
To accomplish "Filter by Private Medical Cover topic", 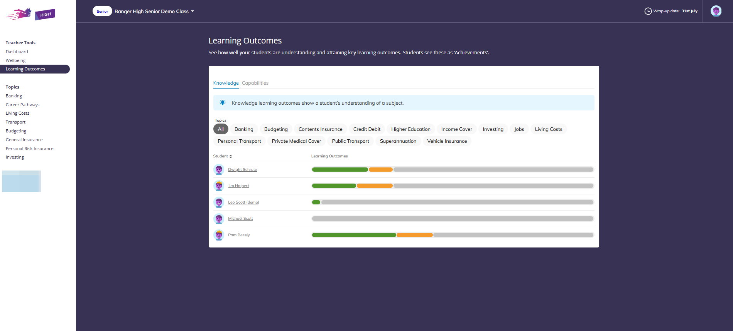I will pyautogui.click(x=297, y=141).
